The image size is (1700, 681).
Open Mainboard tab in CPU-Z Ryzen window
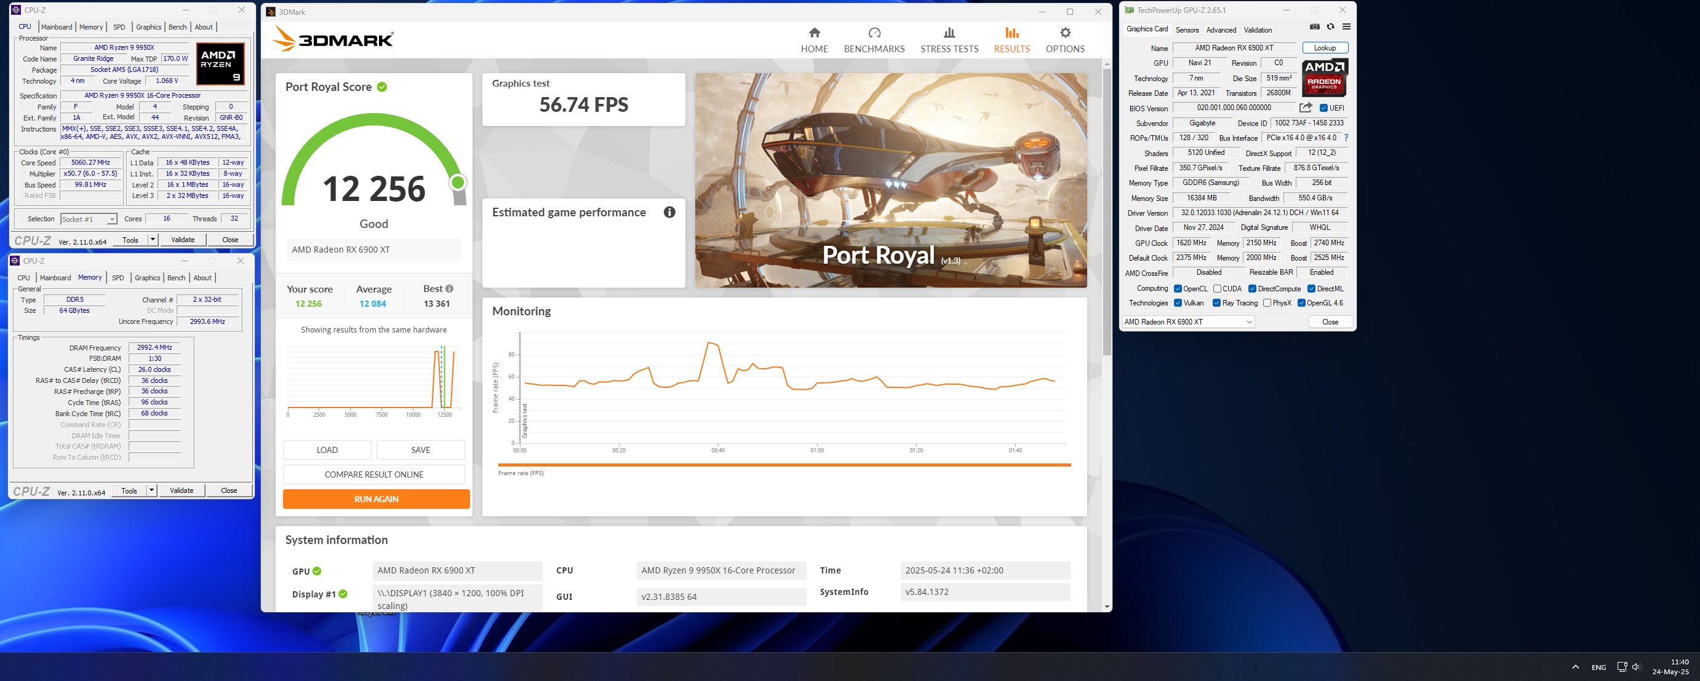pyautogui.click(x=57, y=27)
